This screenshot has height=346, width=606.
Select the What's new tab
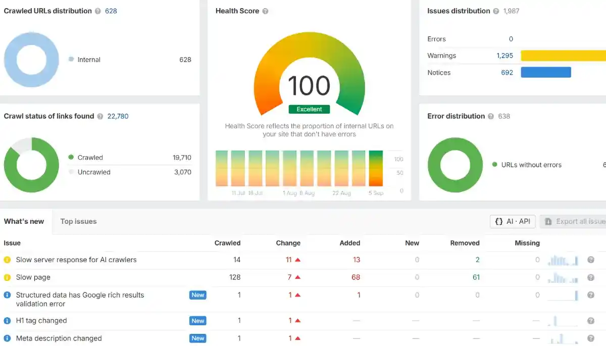24,221
